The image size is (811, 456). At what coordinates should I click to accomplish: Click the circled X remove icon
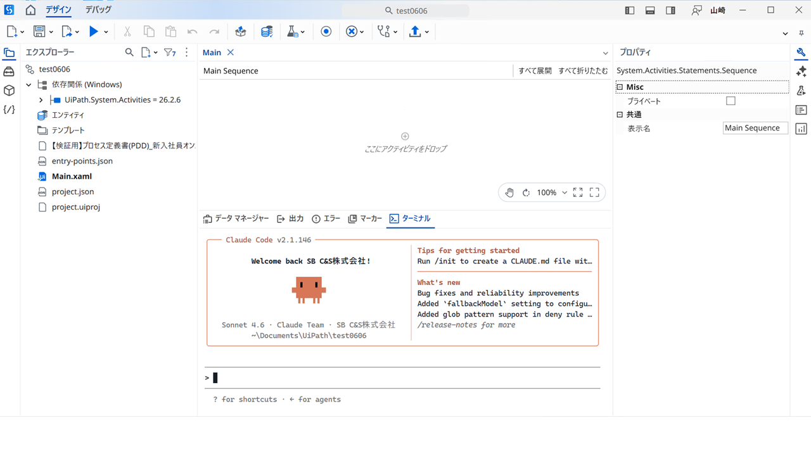point(352,32)
